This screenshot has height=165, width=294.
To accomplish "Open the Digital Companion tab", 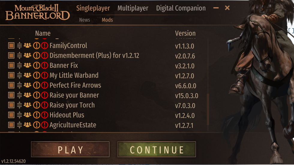I will click(181, 8).
